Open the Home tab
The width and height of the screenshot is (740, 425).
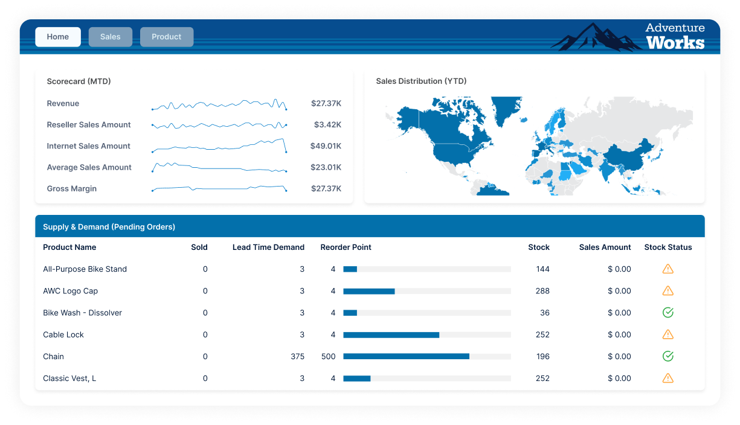point(58,37)
